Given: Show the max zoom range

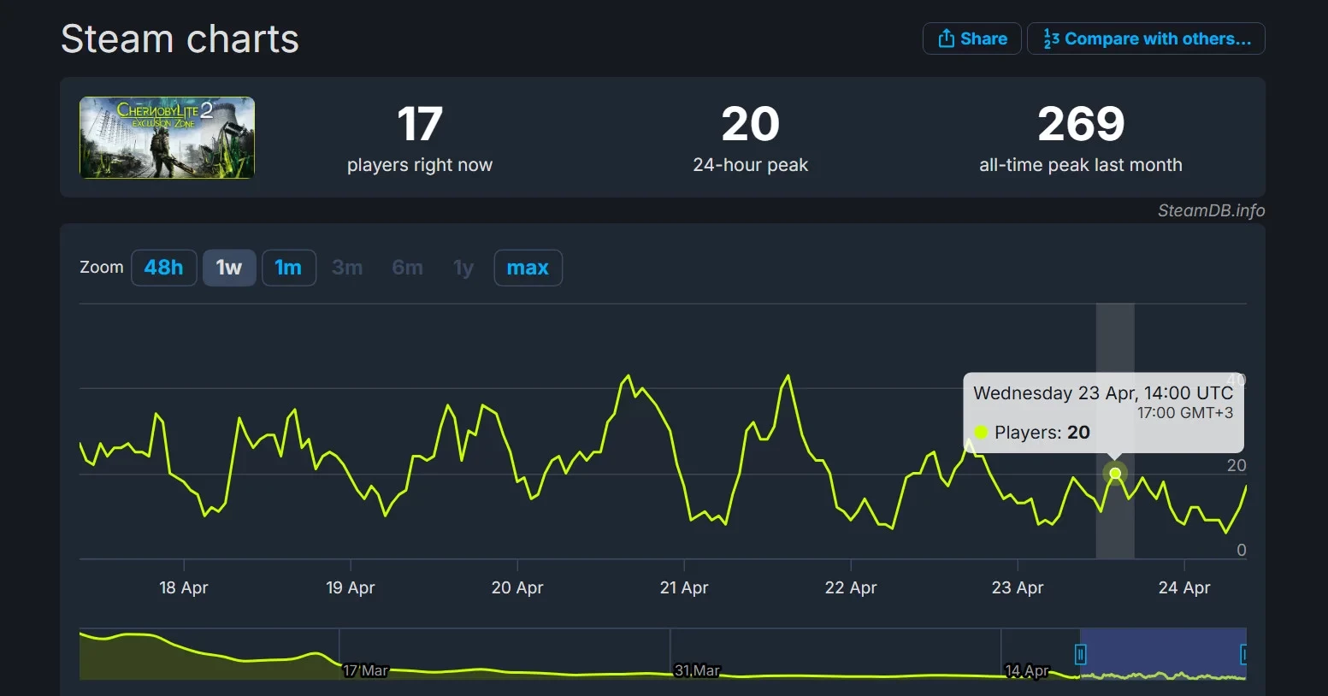Looking at the screenshot, I should click(x=528, y=268).
